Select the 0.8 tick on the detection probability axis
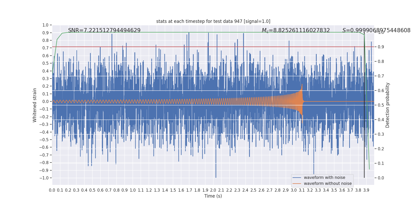The image size is (416, 208). 381,62
